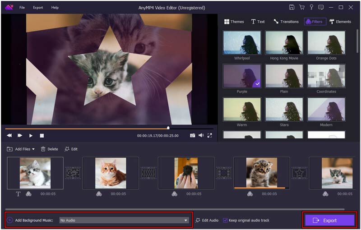Toggle Keep original audio track checkbox
Image resolution: width=361 pixels, height=230 pixels.
click(x=226, y=220)
